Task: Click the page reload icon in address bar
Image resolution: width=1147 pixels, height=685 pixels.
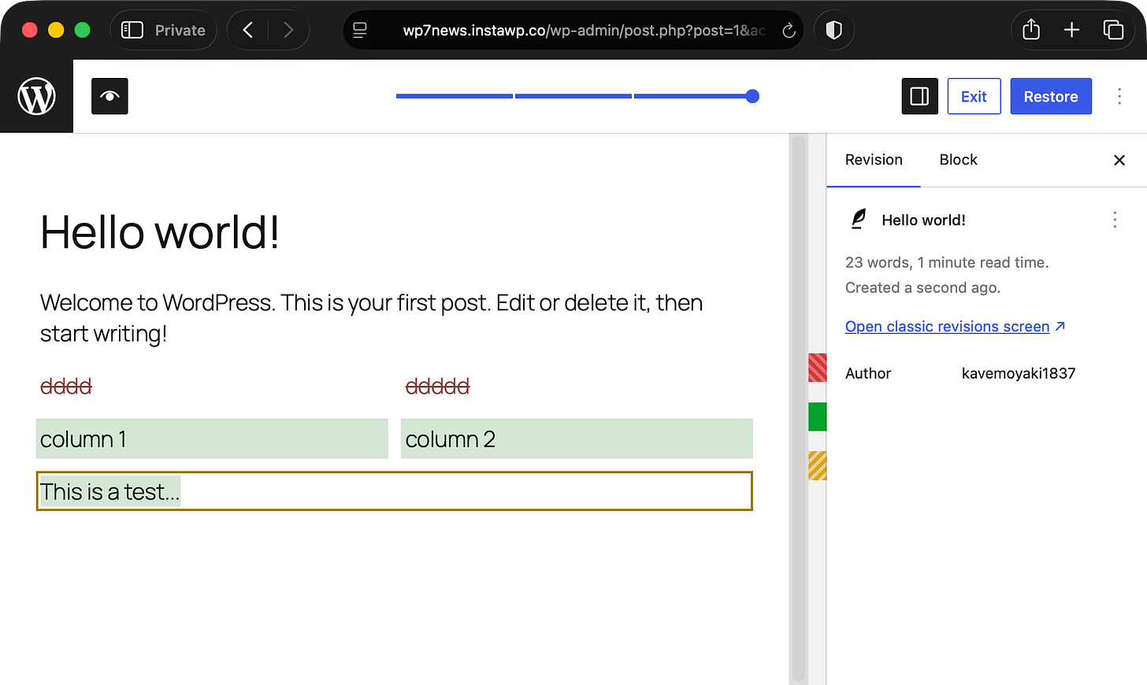Action: [789, 31]
